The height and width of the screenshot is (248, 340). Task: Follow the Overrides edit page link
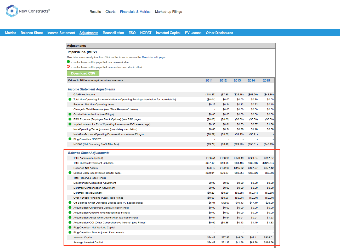[153, 57]
